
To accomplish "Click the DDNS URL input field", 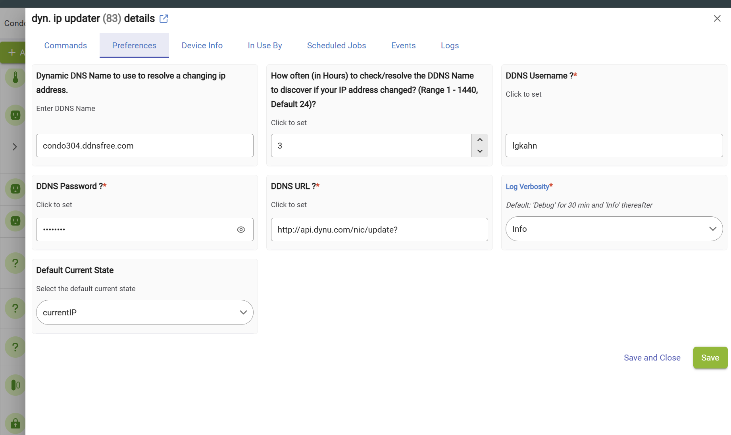I will point(379,230).
